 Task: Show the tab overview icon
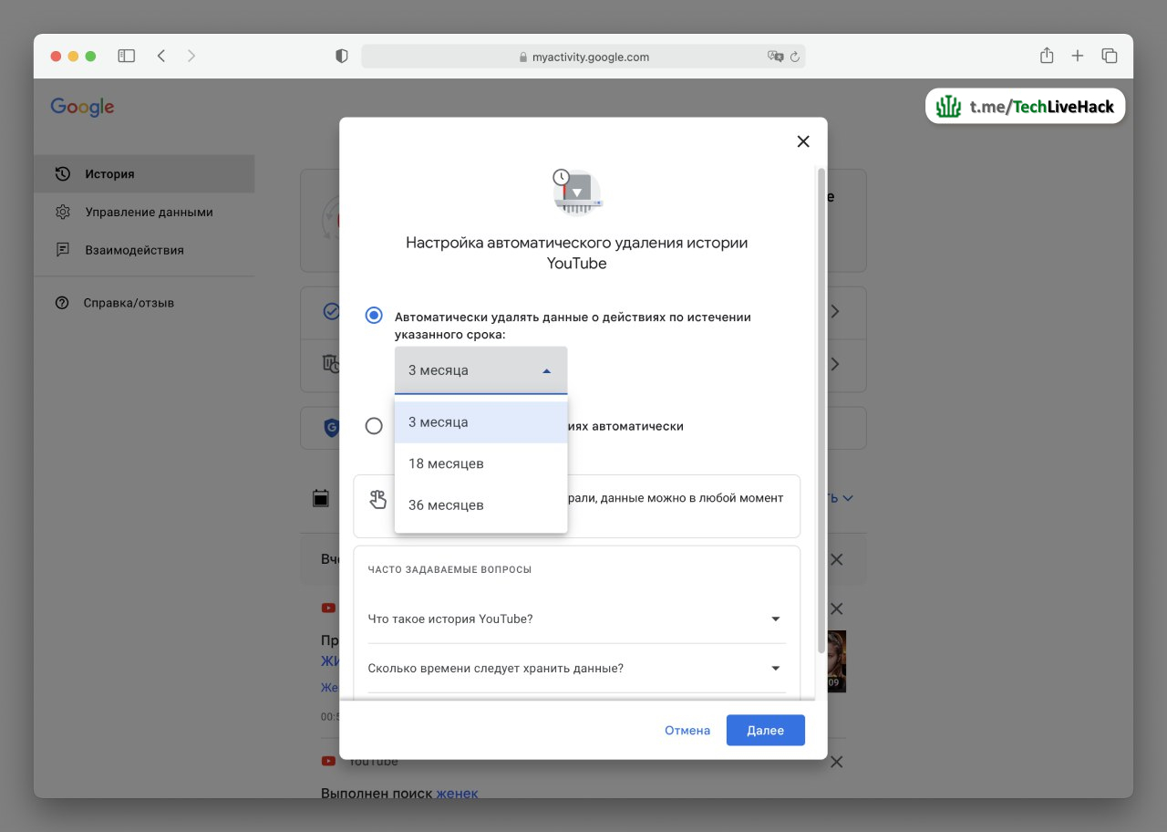tap(1110, 56)
